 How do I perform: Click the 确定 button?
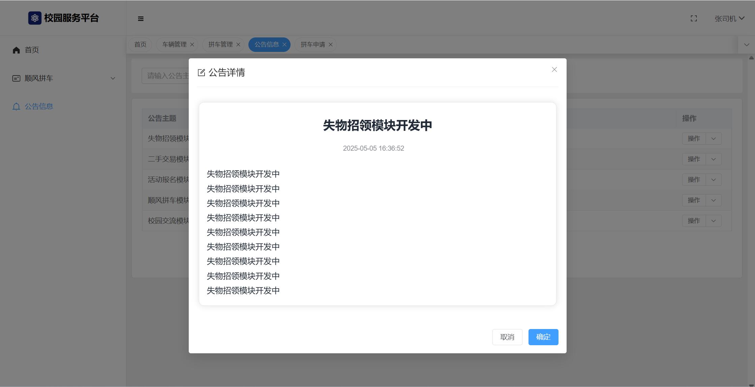click(x=543, y=337)
